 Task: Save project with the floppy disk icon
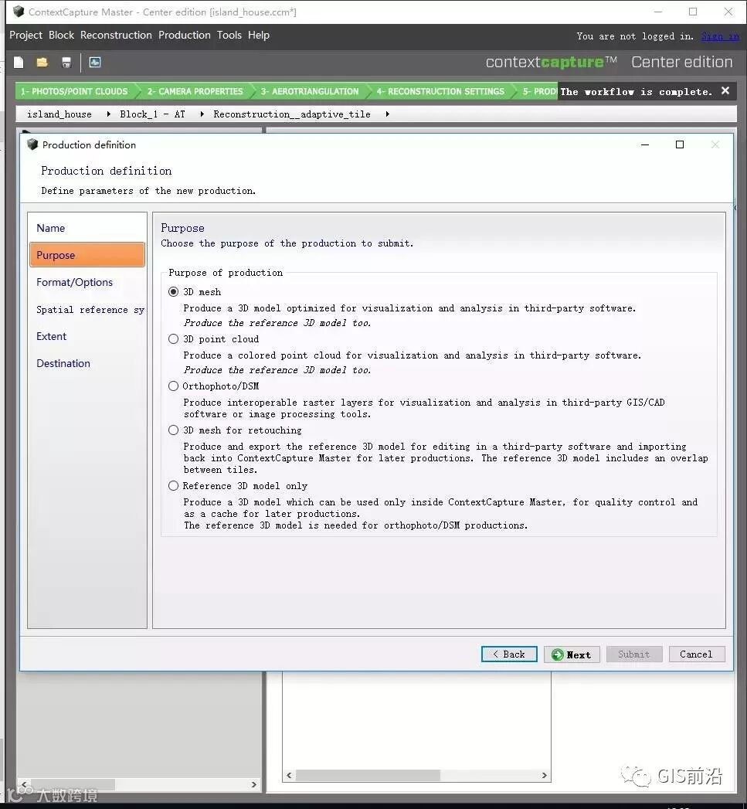[x=66, y=63]
